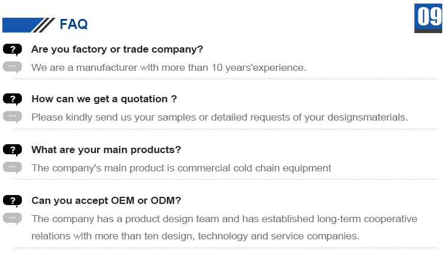The width and height of the screenshot is (444, 276).
Task: Click the commercial cold chain equipment answer
Action: tap(181, 168)
